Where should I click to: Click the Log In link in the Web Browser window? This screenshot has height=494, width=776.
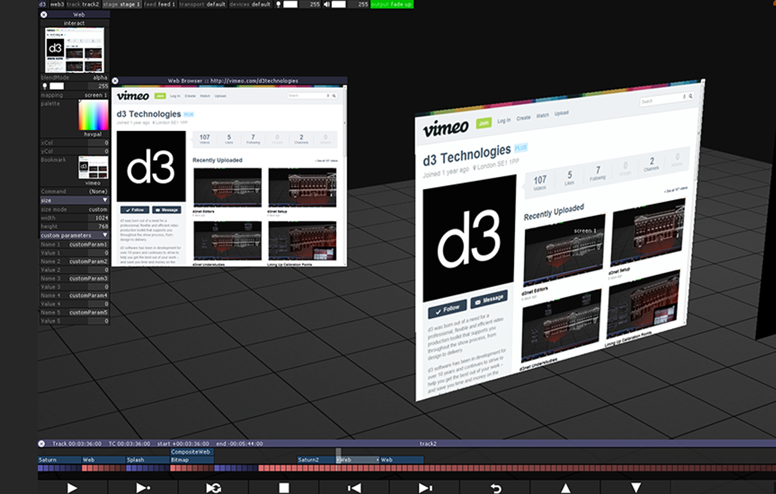pyautogui.click(x=175, y=96)
